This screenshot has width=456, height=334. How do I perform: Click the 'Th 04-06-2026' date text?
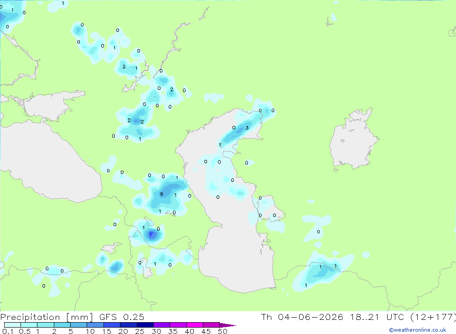point(302,317)
